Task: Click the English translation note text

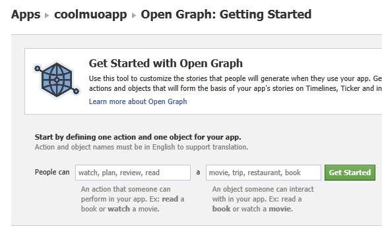Action: pos(142,147)
